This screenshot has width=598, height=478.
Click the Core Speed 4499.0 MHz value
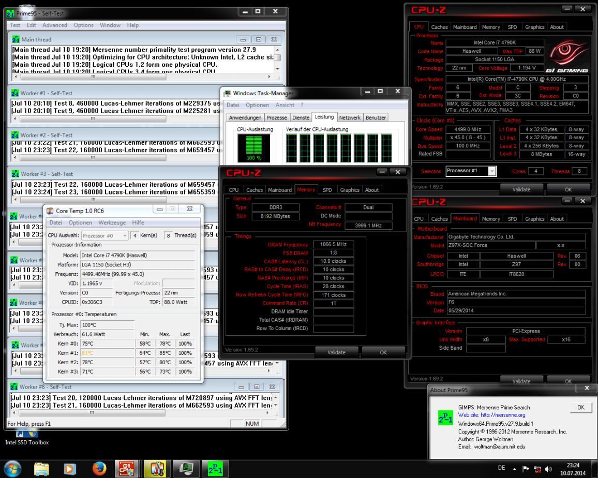tap(468, 129)
